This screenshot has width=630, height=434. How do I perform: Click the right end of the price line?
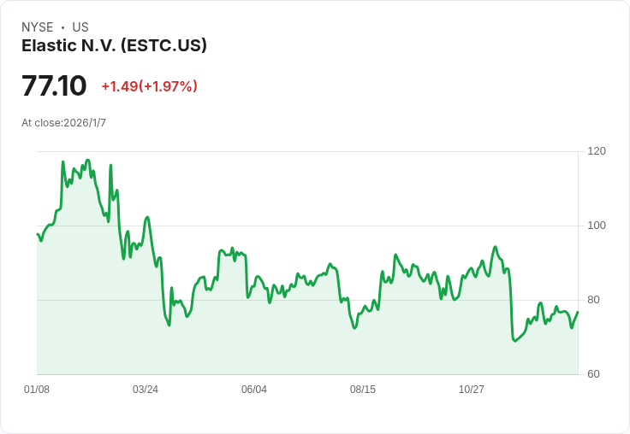pyautogui.click(x=578, y=312)
